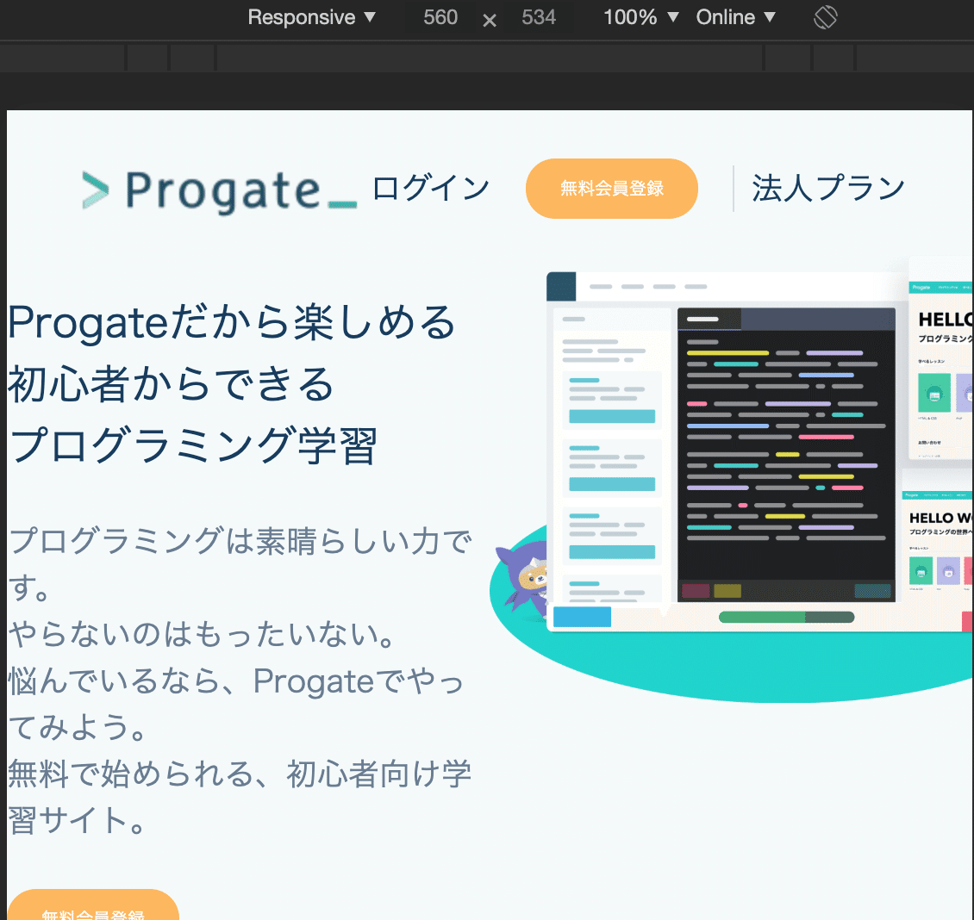Click the 無料会員登録 button in header
This screenshot has height=920, width=974.
[612, 188]
